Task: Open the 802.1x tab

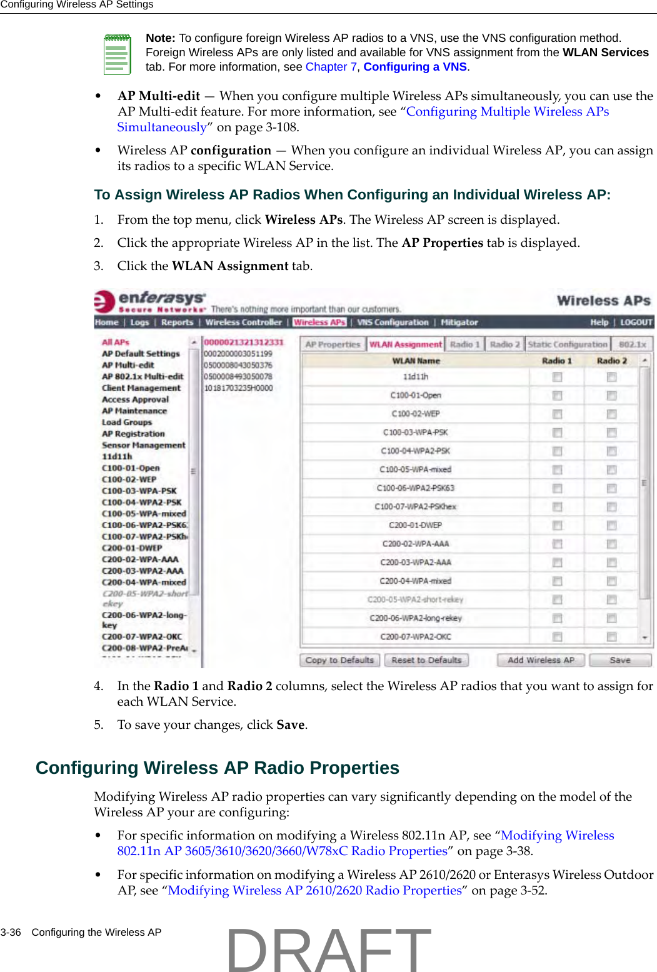Action: [x=633, y=344]
